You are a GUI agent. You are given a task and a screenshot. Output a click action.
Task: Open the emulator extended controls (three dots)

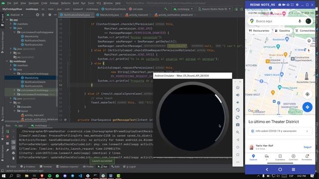(x=238, y=162)
